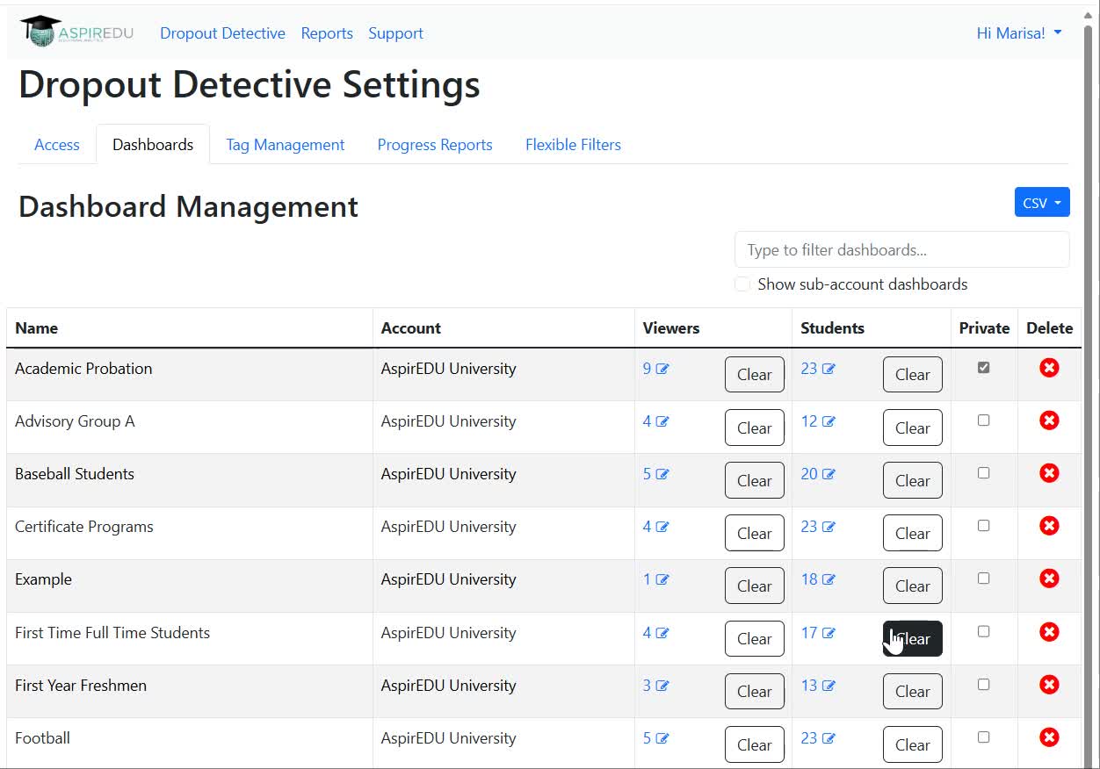1100x769 pixels.
Task: Switch to the Access tab
Action: coord(57,145)
